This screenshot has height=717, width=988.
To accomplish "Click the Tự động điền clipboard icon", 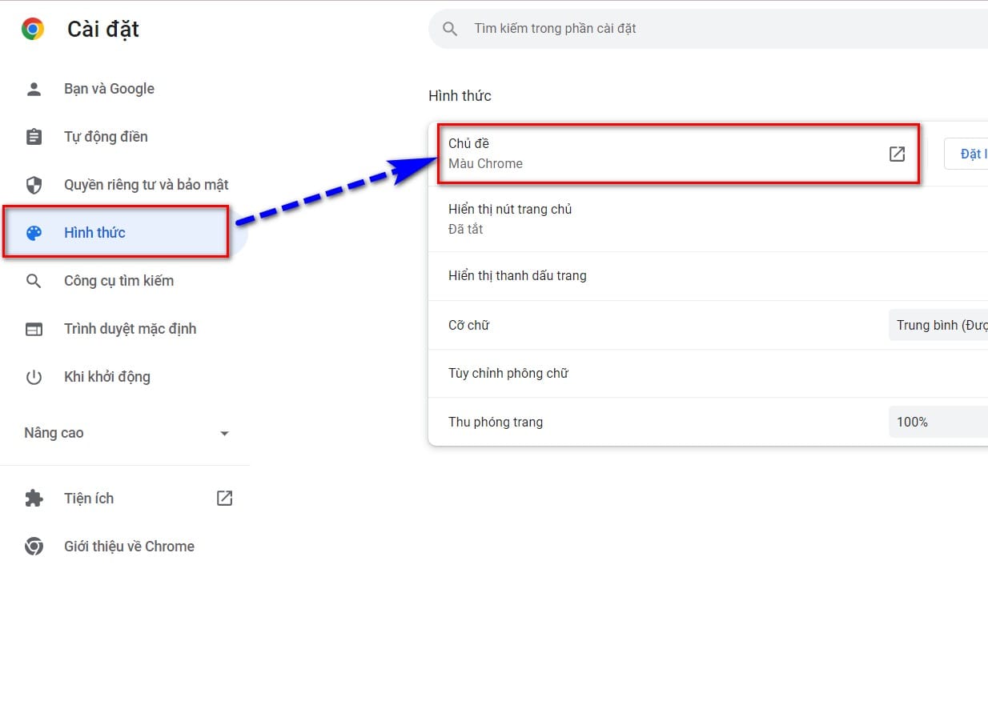I will point(34,137).
